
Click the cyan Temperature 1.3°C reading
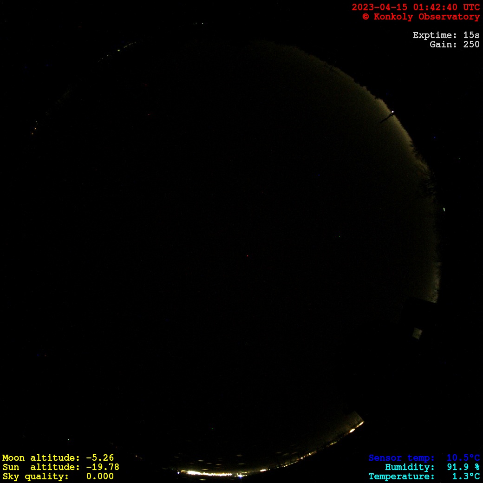[424, 476]
